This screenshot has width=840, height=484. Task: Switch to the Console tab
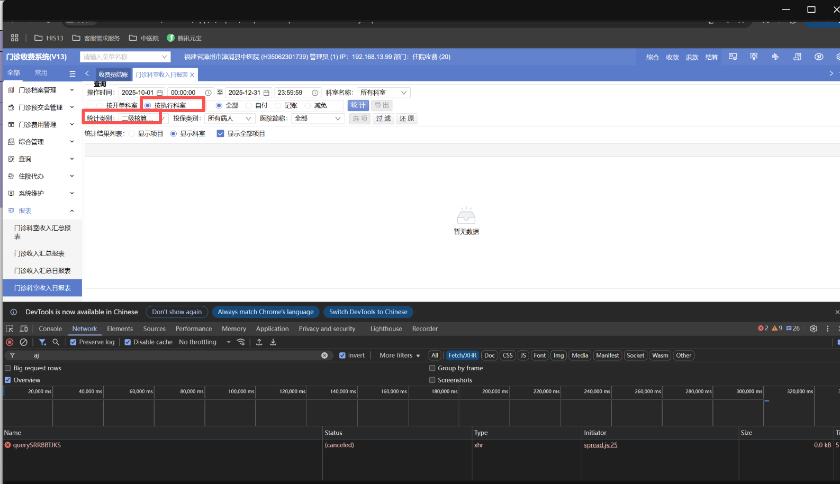[50, 328]
